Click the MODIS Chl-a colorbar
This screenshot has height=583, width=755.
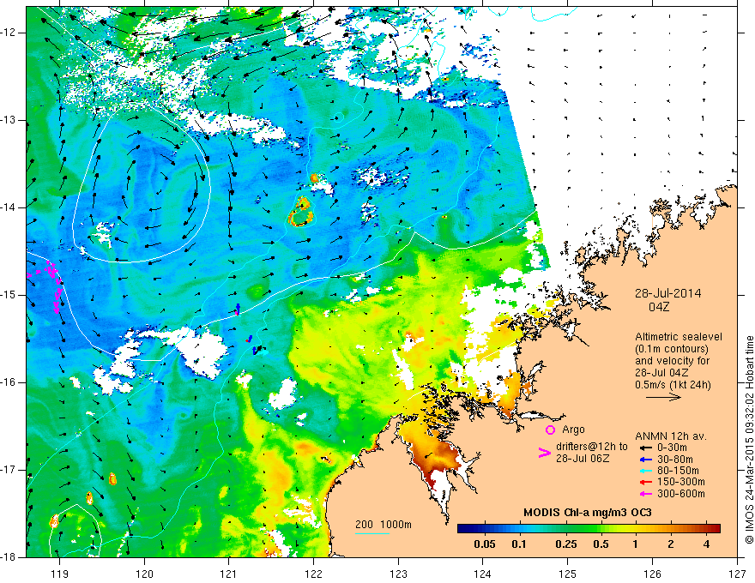tap(589, 529)
